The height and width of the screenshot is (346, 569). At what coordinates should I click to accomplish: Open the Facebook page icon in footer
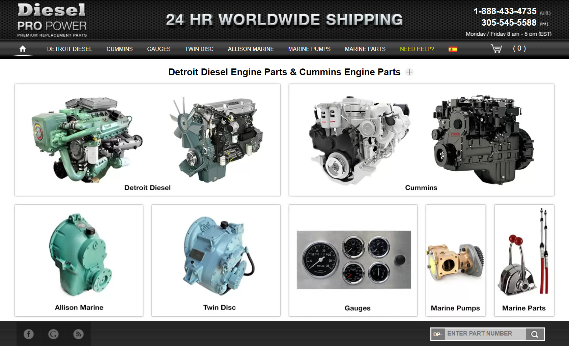pyautogui.click(x=29, y=334)
